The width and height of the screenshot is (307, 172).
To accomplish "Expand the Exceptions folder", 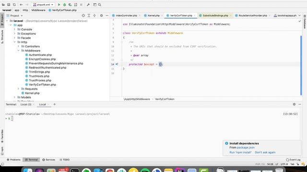I will (14, 34).
